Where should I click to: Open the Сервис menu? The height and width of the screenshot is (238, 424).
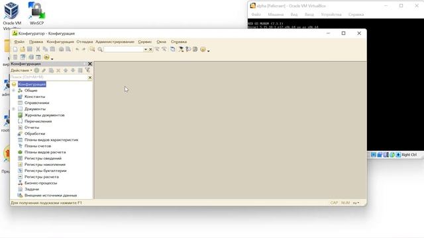coord(145,42)
